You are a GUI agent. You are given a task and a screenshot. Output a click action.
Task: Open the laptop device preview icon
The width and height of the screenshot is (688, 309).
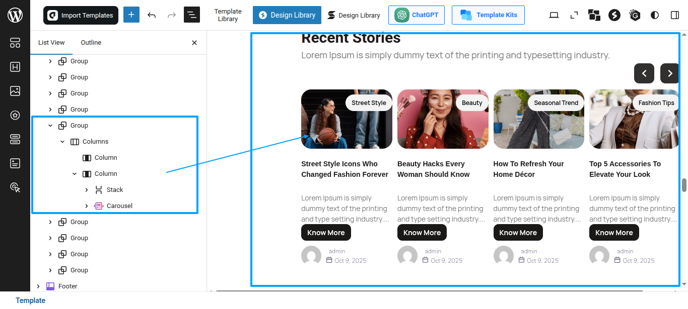554,15
